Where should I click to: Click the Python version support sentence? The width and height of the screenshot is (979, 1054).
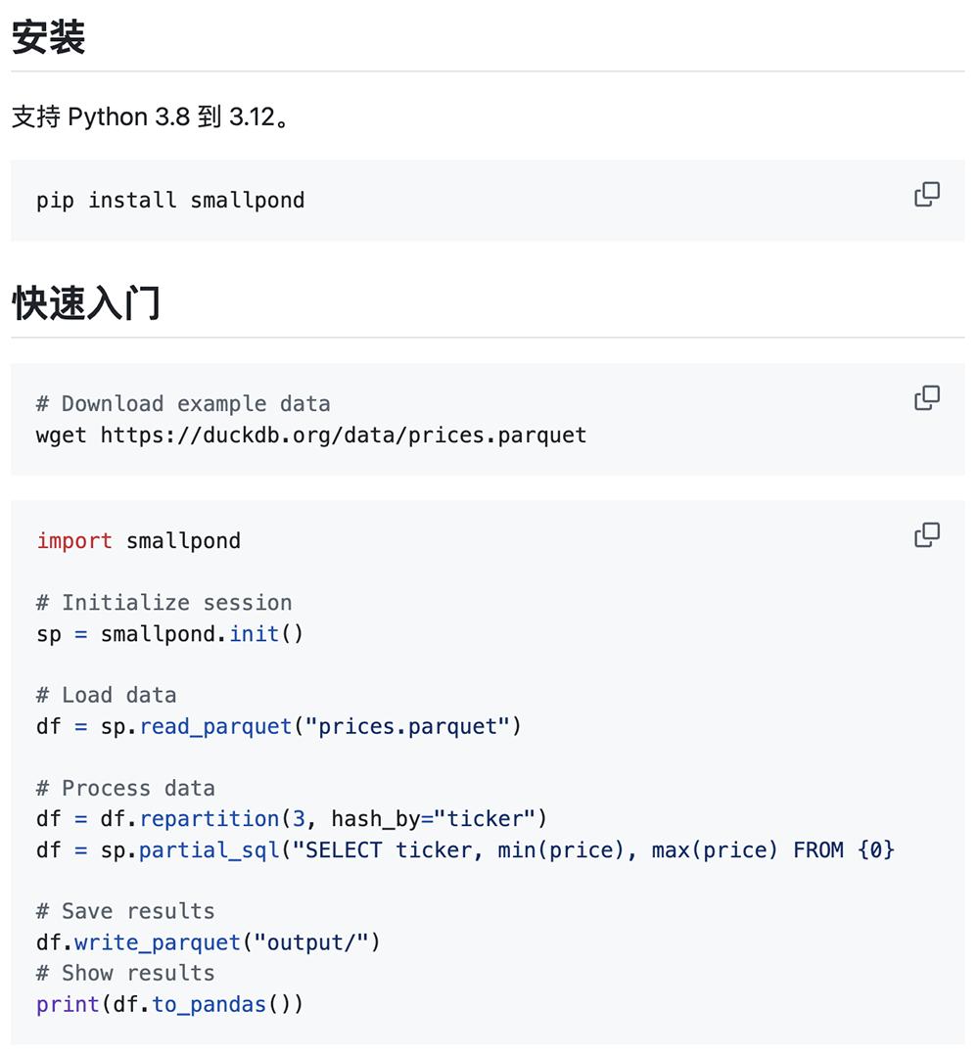(151, 117)
